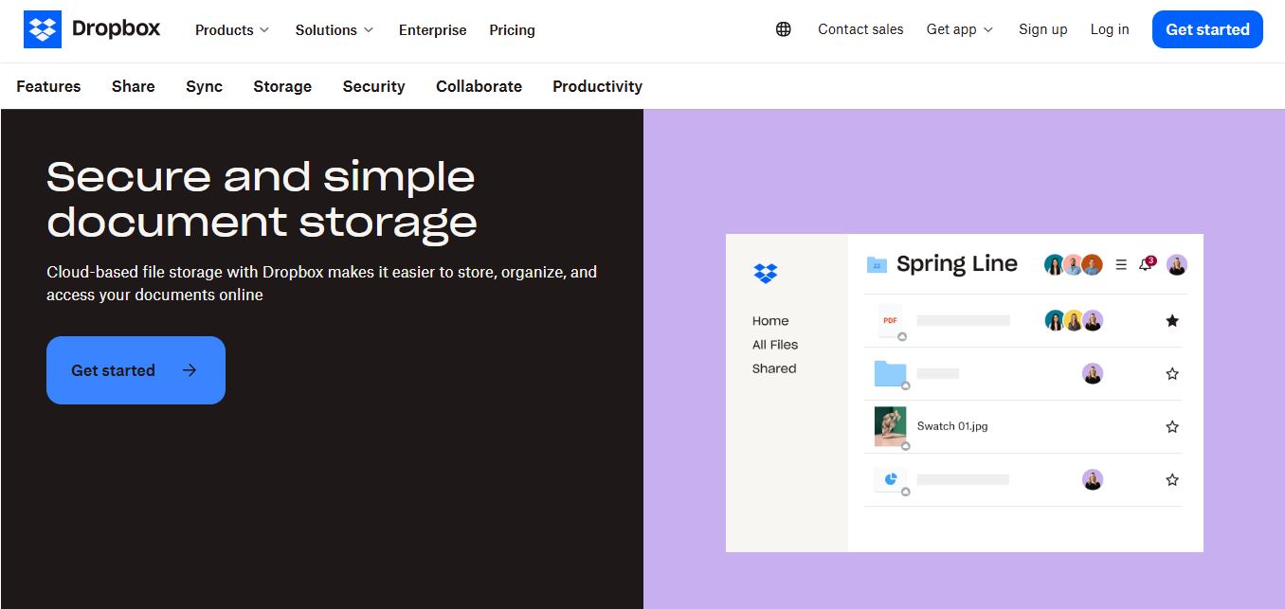Click the member avatars beside the Spring Line title
Viewport: 1285px width, 609px height.
1074,265
